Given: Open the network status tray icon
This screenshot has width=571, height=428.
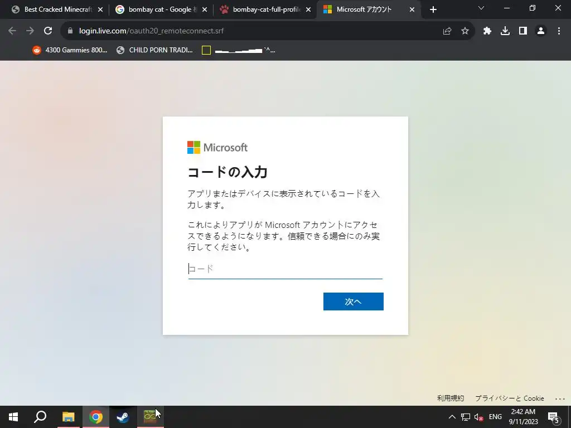Looking at the screenshot, I should [466, 417].
